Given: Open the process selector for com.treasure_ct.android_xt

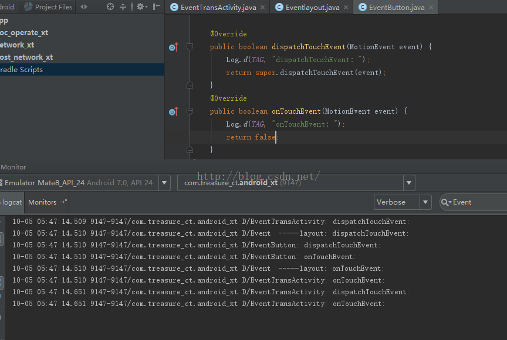Looking at the screenshot, I should pos(409,183).
